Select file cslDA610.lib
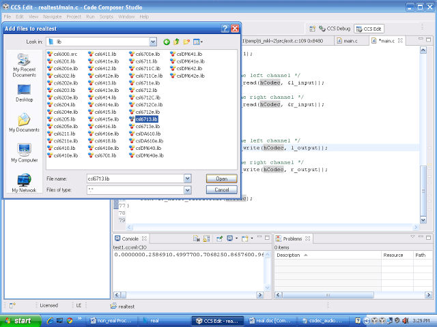 [145, 134]
